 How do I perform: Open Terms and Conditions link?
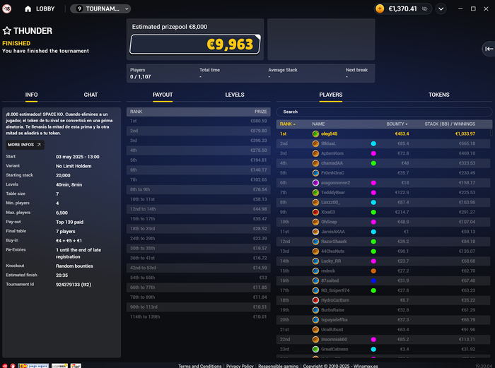pos(200,366)
